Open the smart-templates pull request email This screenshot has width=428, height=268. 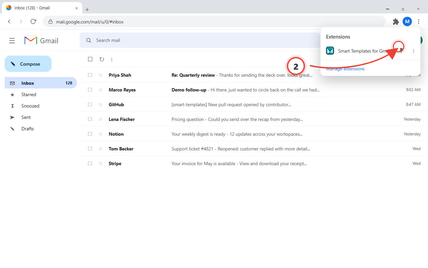pos(231,105)
